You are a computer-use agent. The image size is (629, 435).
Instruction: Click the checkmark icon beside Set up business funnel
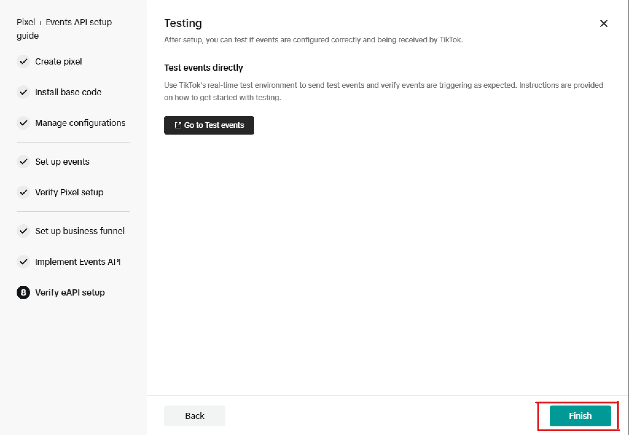[23, 231]
